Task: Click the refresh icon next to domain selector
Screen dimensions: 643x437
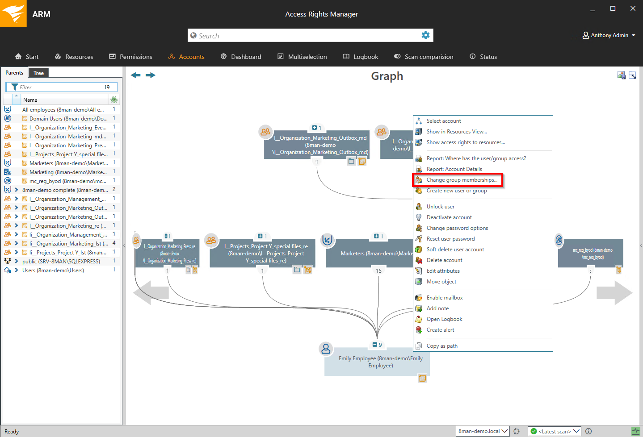Action: (517, 431)
